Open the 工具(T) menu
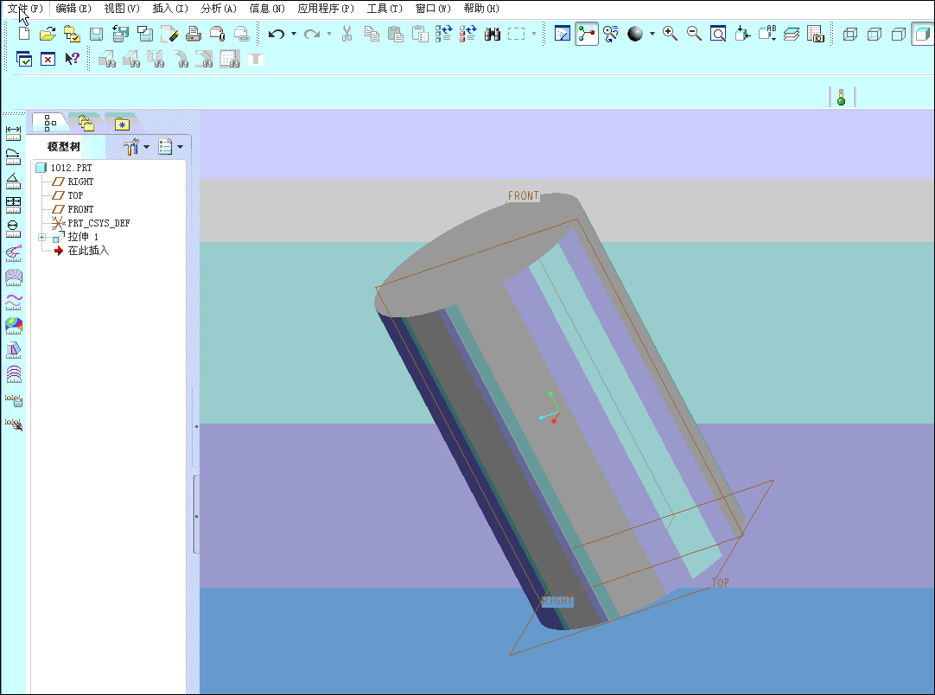Image resolution: width=935 pixels, height=695 pixels. point(385,9)
